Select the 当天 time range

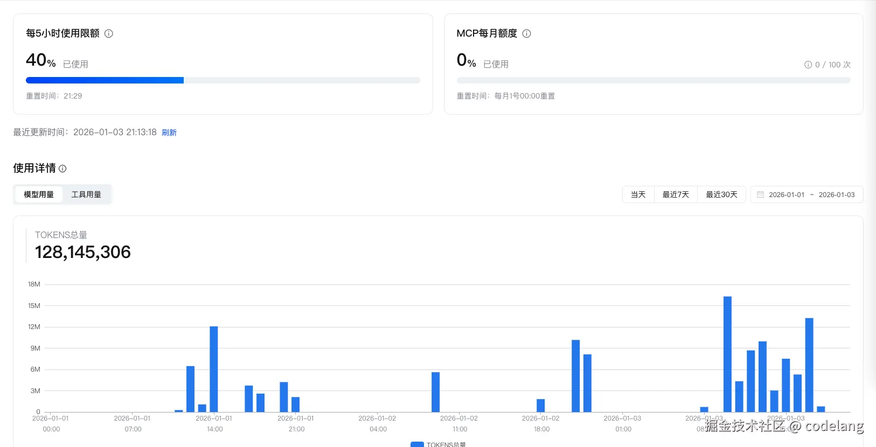click(638, 194)
